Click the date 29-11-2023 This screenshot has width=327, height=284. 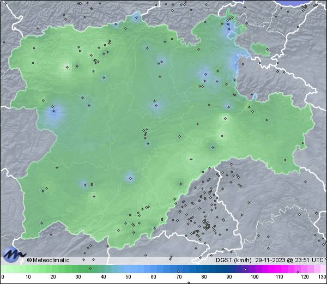pyautogui.click(x=270, y=260)
